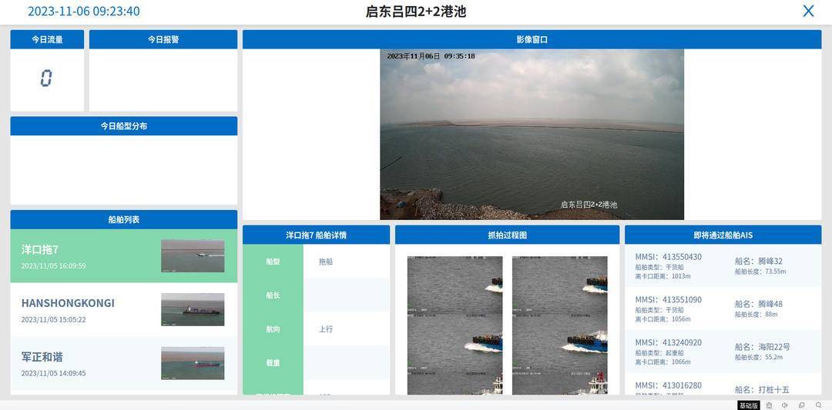Image resolution: width=832 pixels, height=410 pixels.
Task: Select ship HANSHONGKONGI in the ship list
Action: (x=77, y=309)
